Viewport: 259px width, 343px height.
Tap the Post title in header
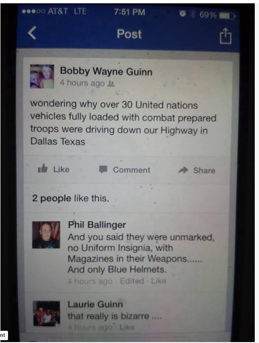(x=129, y=34)
